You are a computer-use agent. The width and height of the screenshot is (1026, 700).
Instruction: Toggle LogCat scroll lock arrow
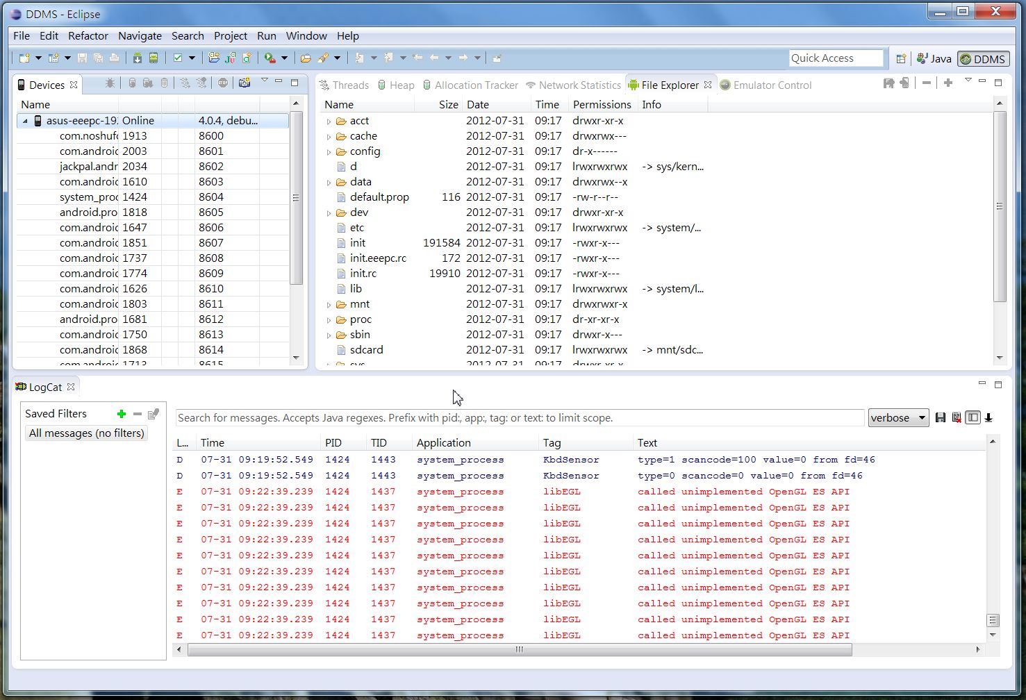pyautogui.click(x=988, y=417)
